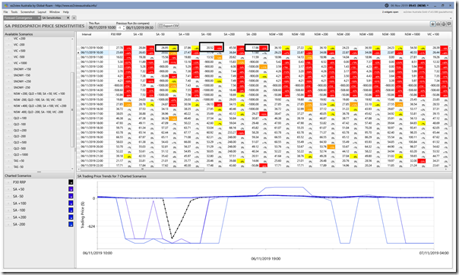Open the Tools menu
The width and height of the screenshot is (459, 275).
click(14, 12)
